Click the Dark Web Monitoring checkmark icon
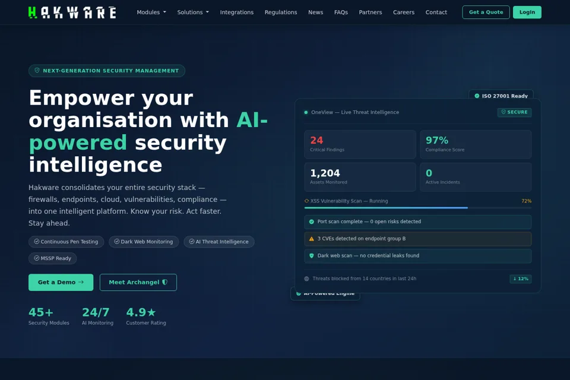The height and width of the screenshot is (380, 570). pyautogui.click(x=117, y=242)
